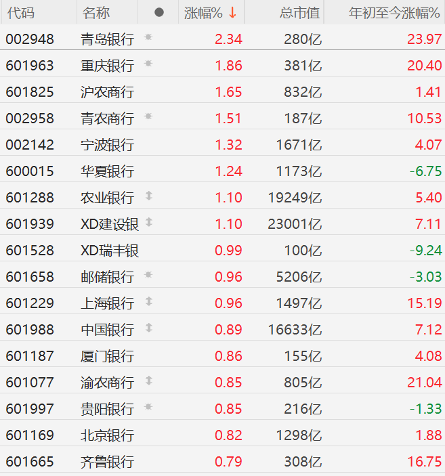
Task: Click the sun marker icon next to 邮储银行
Action: point(148,275)
